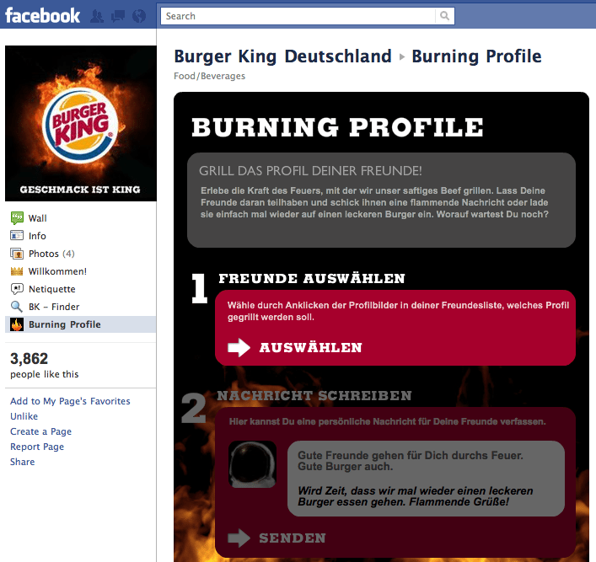Open the Photos (4) tab

pyautogui.click(x=51, y=254)
